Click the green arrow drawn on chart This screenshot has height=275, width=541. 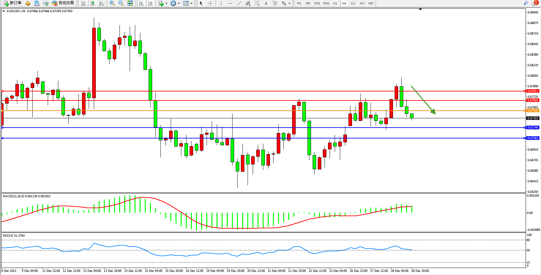(x=423, y=100)
